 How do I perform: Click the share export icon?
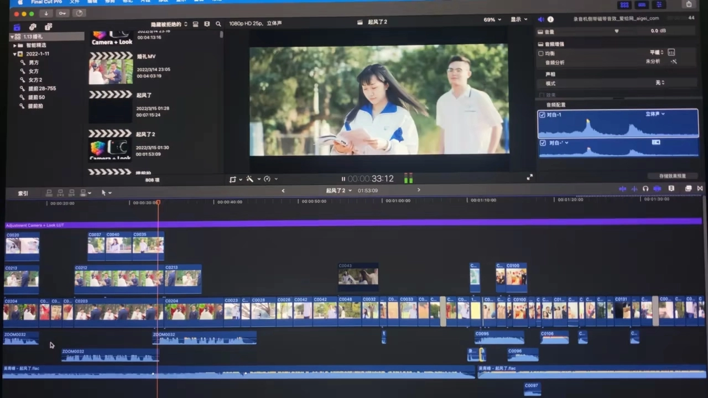click(x=689, y=4)
